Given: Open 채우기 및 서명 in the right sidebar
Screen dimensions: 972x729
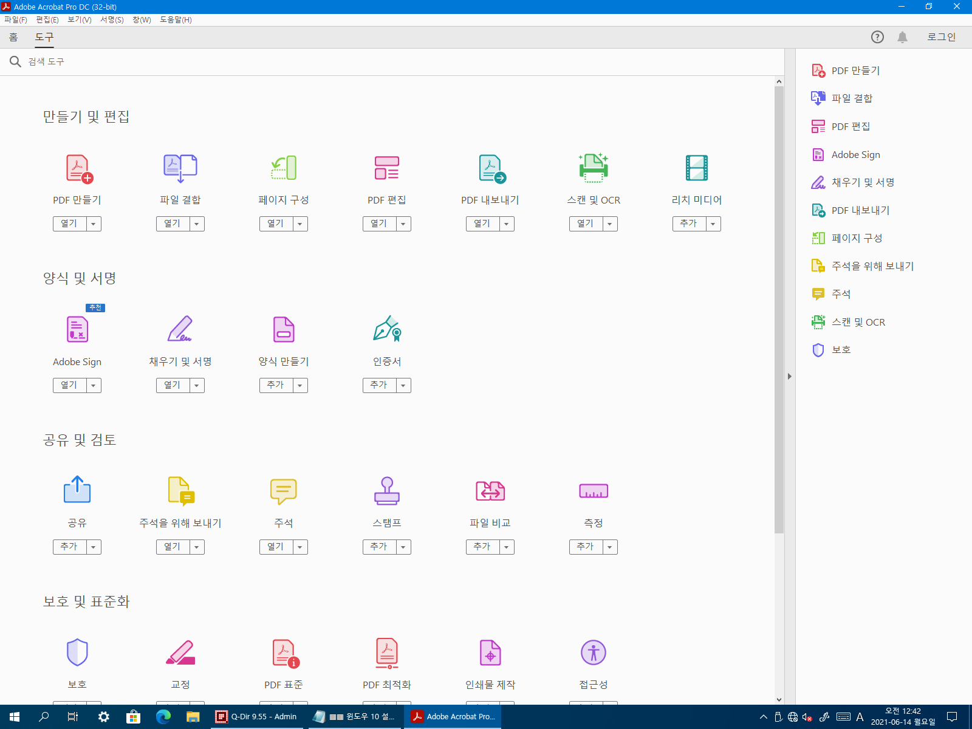Looking at the screenshot, I should pos(853,182).
